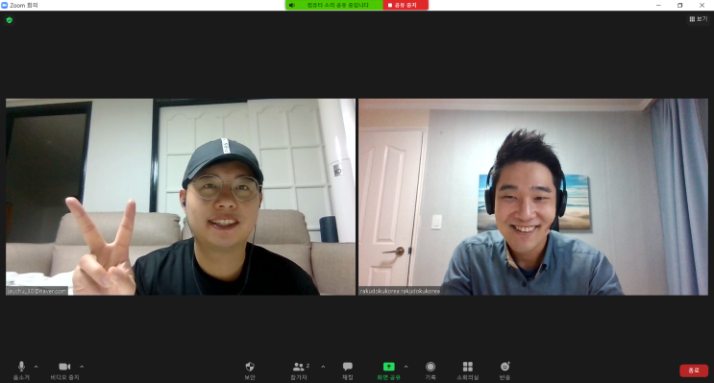Expand share screen options arrow

pos(406,367)
